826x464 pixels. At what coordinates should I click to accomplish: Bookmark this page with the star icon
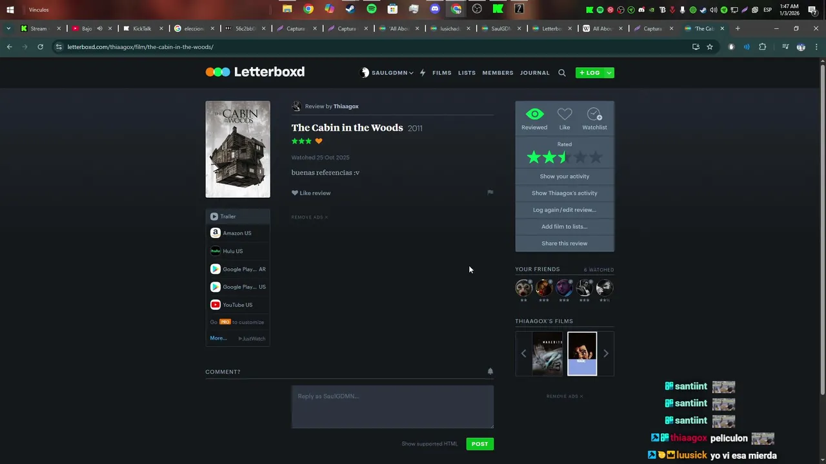pos(710,47)
